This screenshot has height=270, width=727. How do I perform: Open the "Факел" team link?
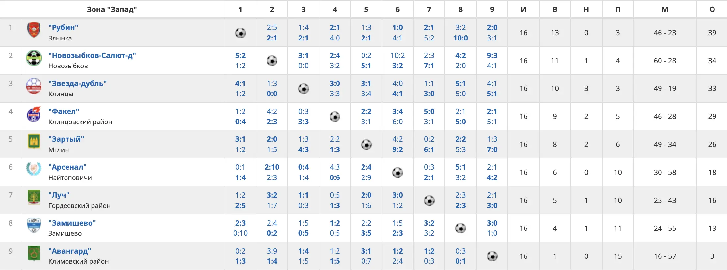tap(64, 112)
